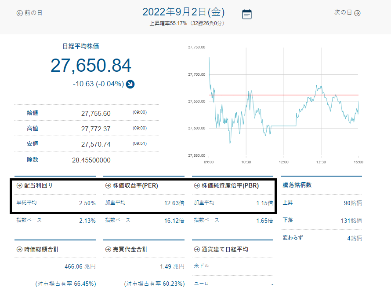Click the 米ドル row label
Viewport: 391px width, 295px height.
pos(201,266)
